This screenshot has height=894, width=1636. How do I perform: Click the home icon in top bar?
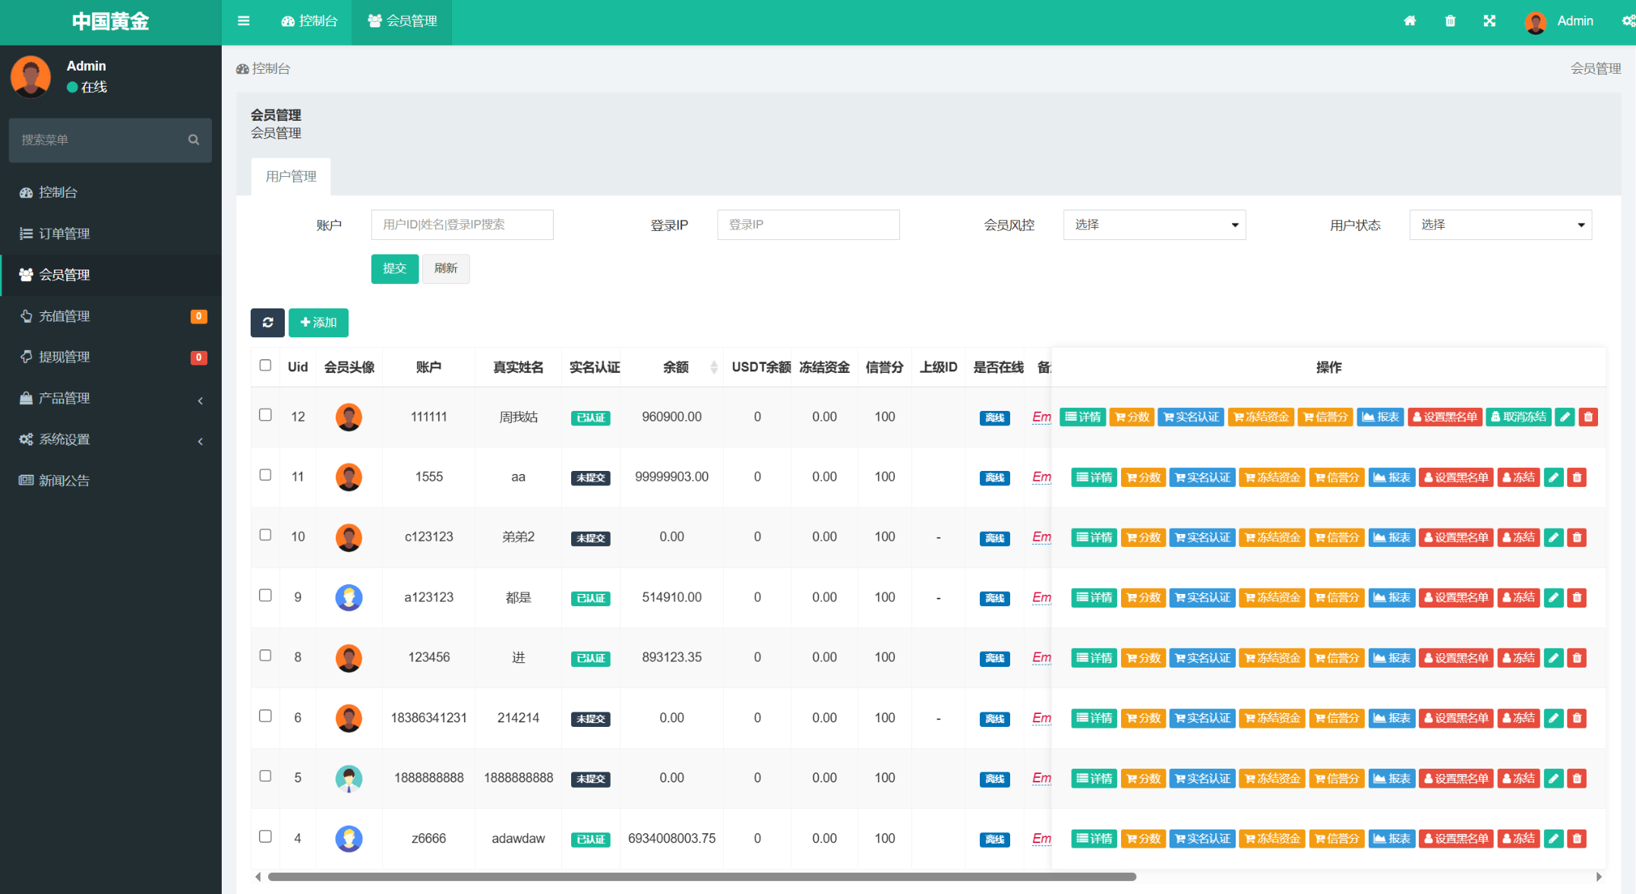click(1410, 21)
